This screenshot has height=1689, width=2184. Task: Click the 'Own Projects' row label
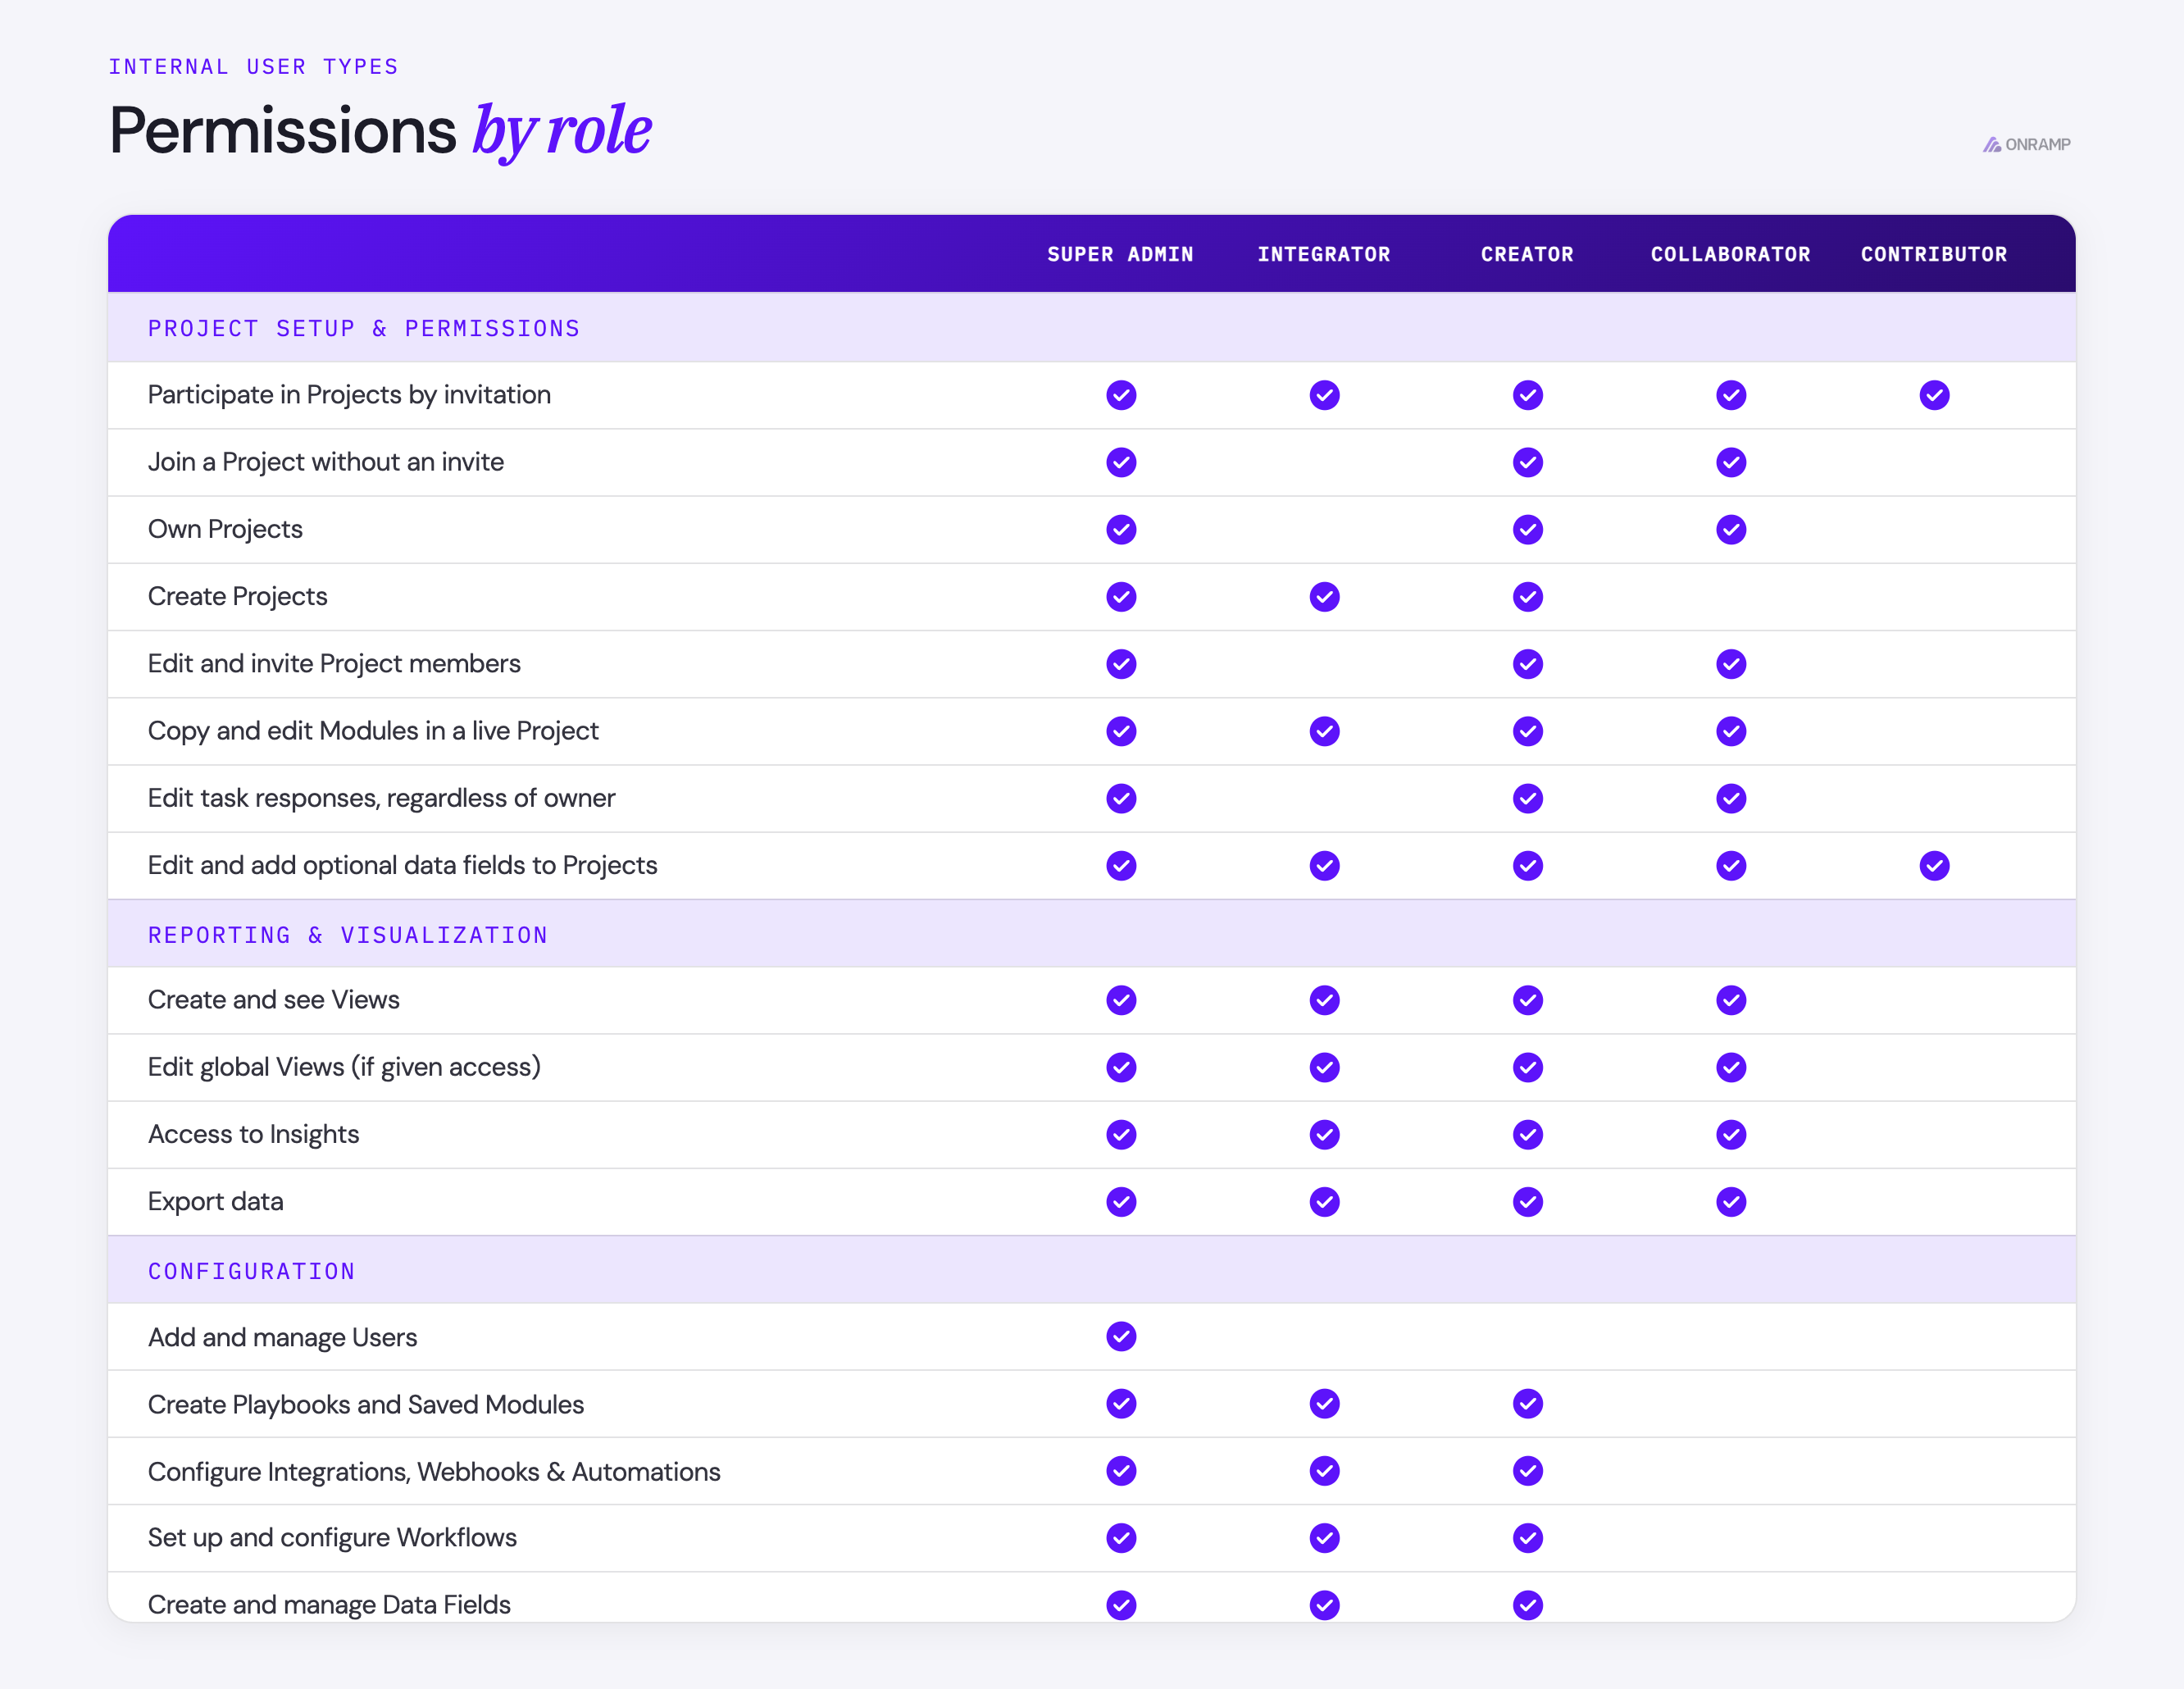pos(225,529)
